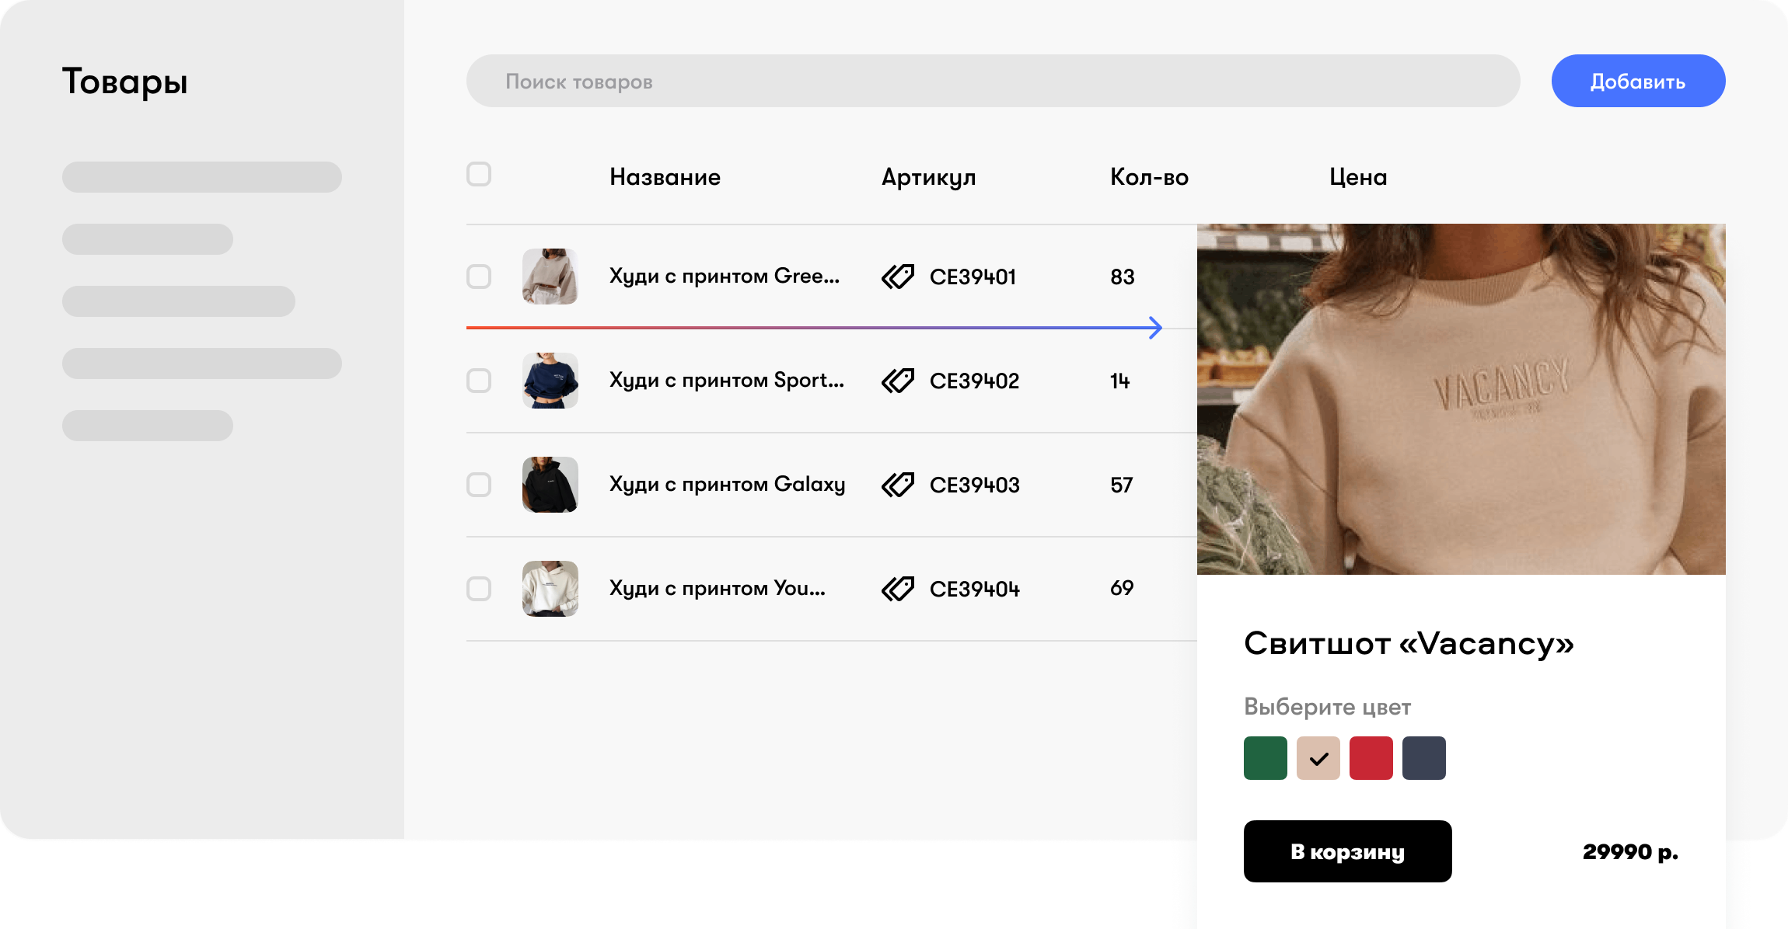The image size is (1788, 929).
Task: Open the navy hoodie thumbnail CE39402
Action: [550, 381]
